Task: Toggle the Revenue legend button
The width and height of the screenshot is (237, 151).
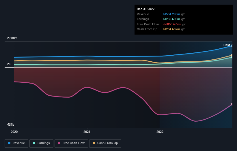Action: point(16,143)
